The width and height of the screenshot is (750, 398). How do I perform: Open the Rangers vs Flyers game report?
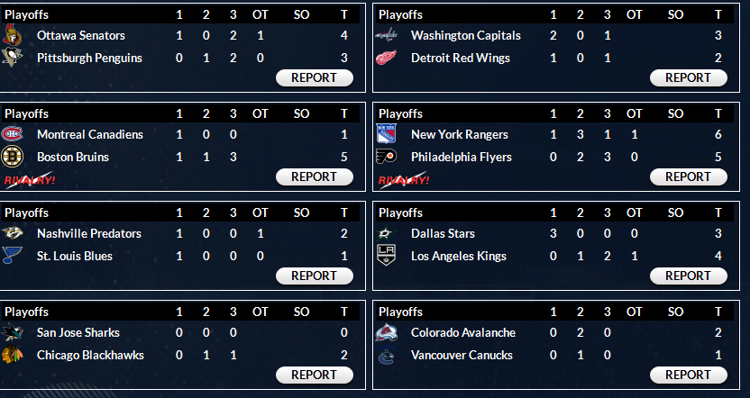tap(688, 176)
